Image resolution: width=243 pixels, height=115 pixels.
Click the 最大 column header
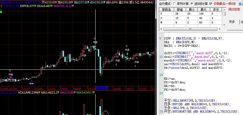pos(204,9)
